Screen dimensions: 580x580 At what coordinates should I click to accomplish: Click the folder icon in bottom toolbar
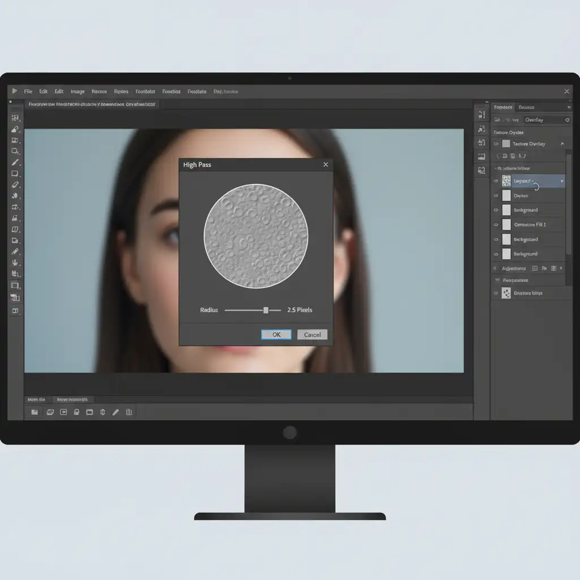35,412
